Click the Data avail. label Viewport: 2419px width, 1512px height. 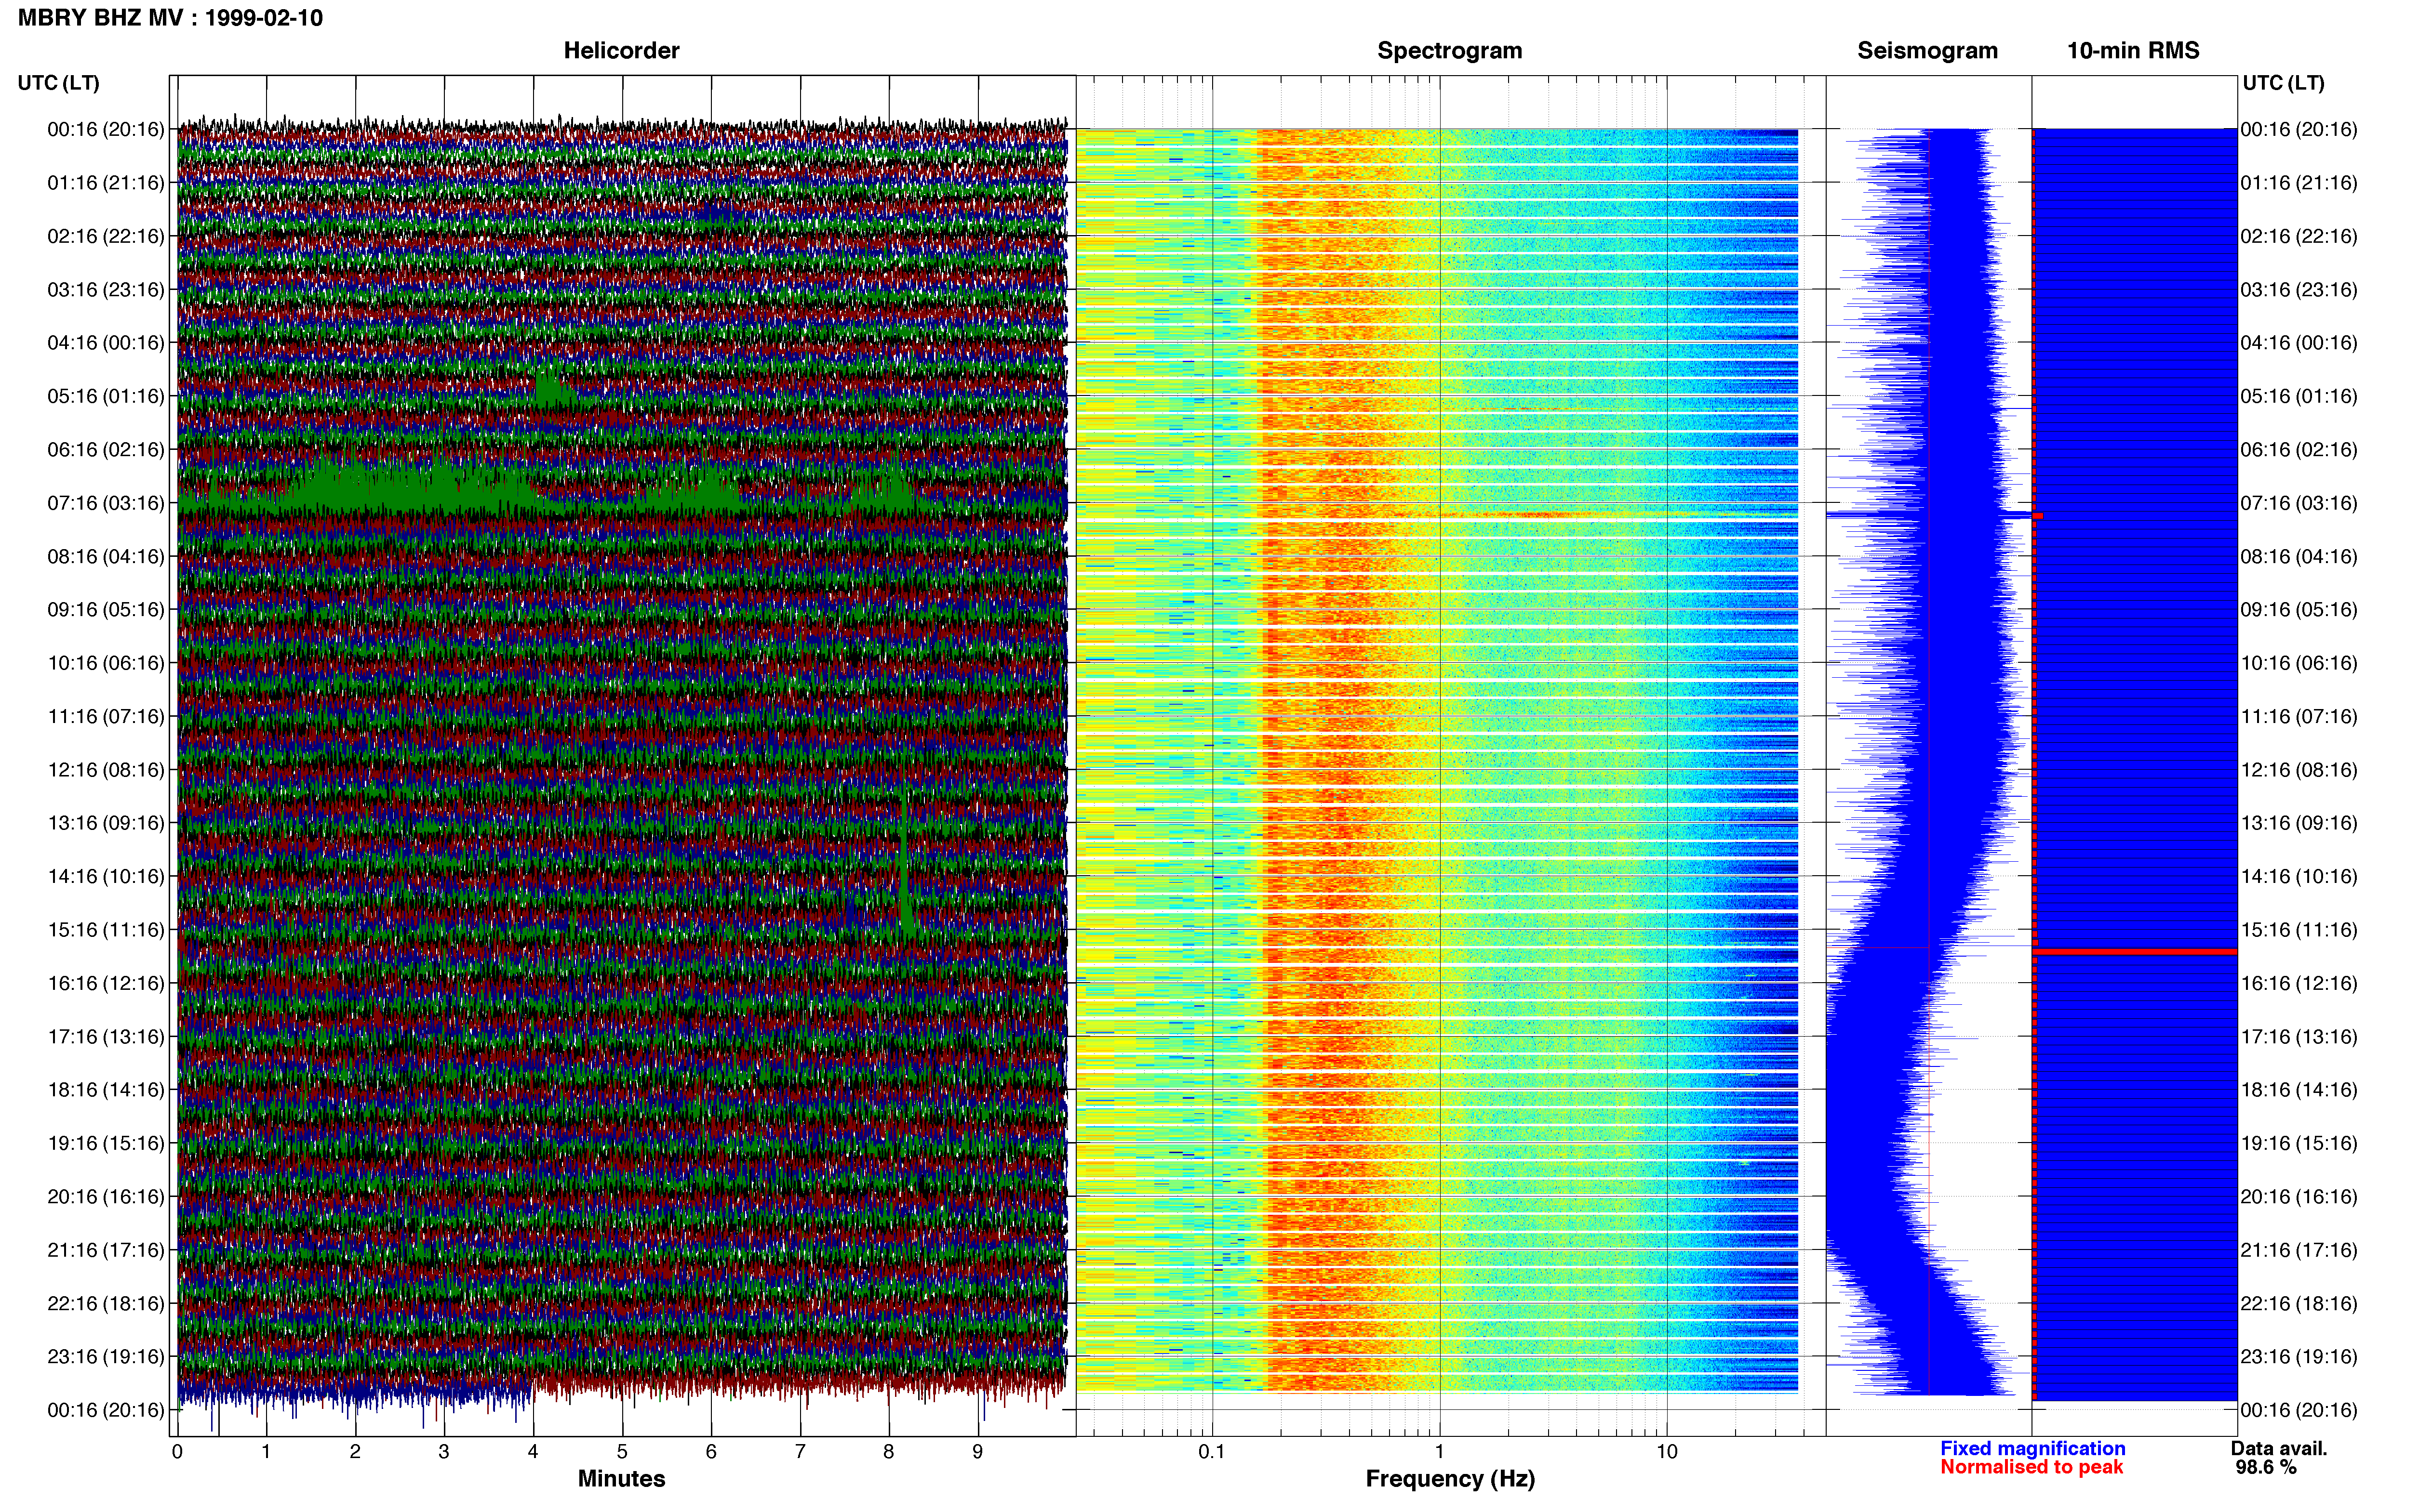tap(2279, 1448)
